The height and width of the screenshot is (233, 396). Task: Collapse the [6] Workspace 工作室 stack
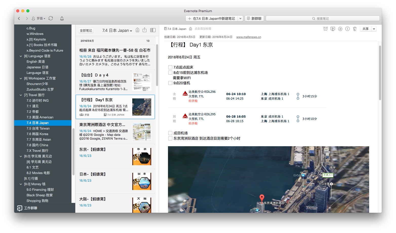click(x=21, y=78)
